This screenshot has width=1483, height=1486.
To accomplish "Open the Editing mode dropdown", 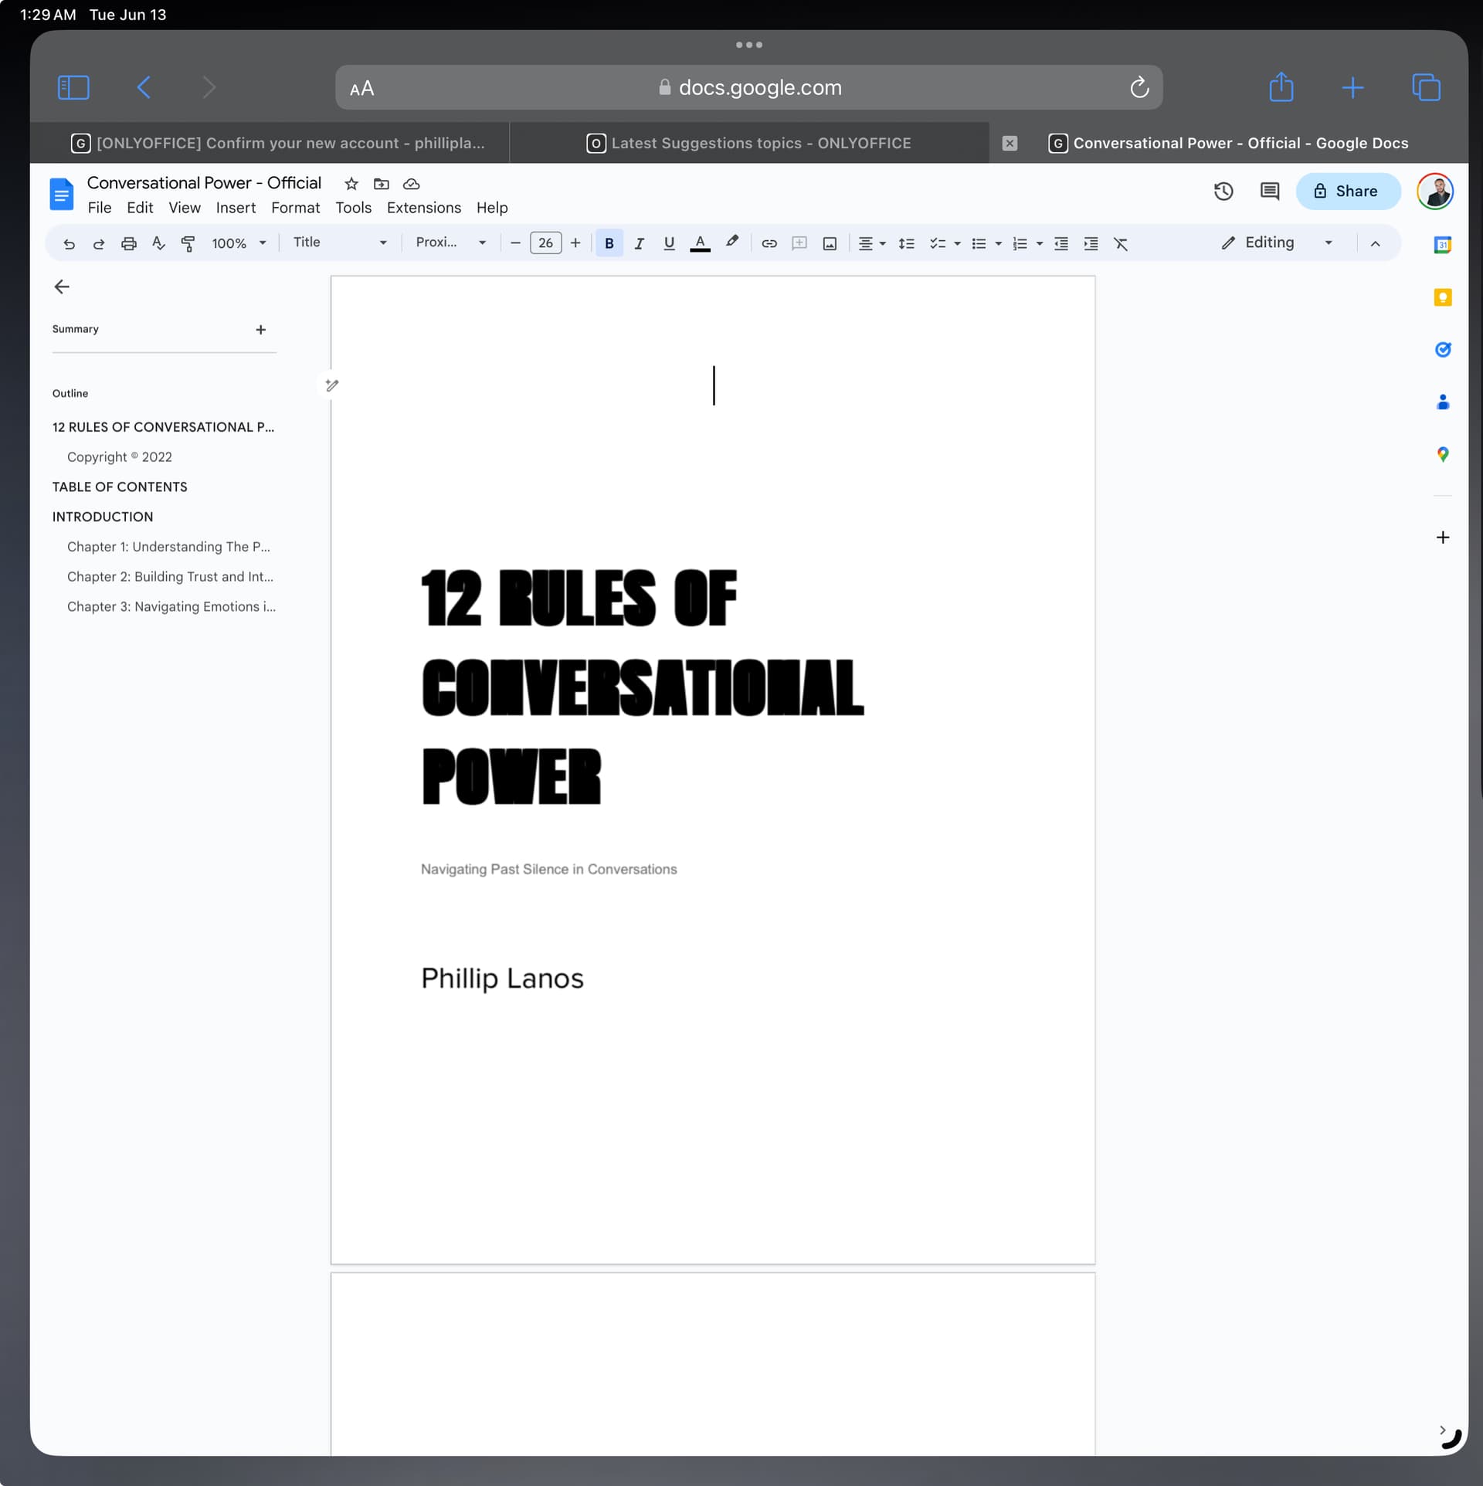I will pos(1277,243).
